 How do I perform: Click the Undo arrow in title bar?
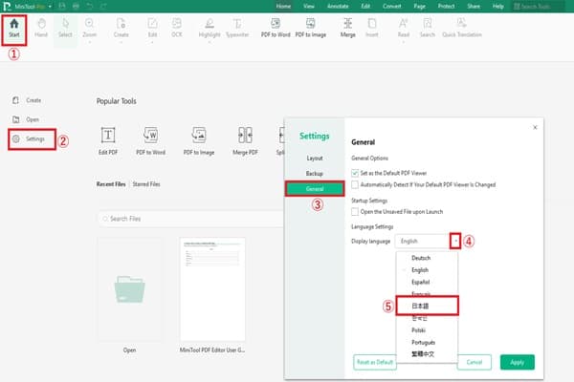click(89, 6)
